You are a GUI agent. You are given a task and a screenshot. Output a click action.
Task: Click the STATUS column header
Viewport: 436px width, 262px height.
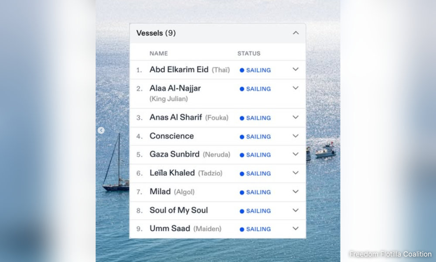tap(249, 53)
